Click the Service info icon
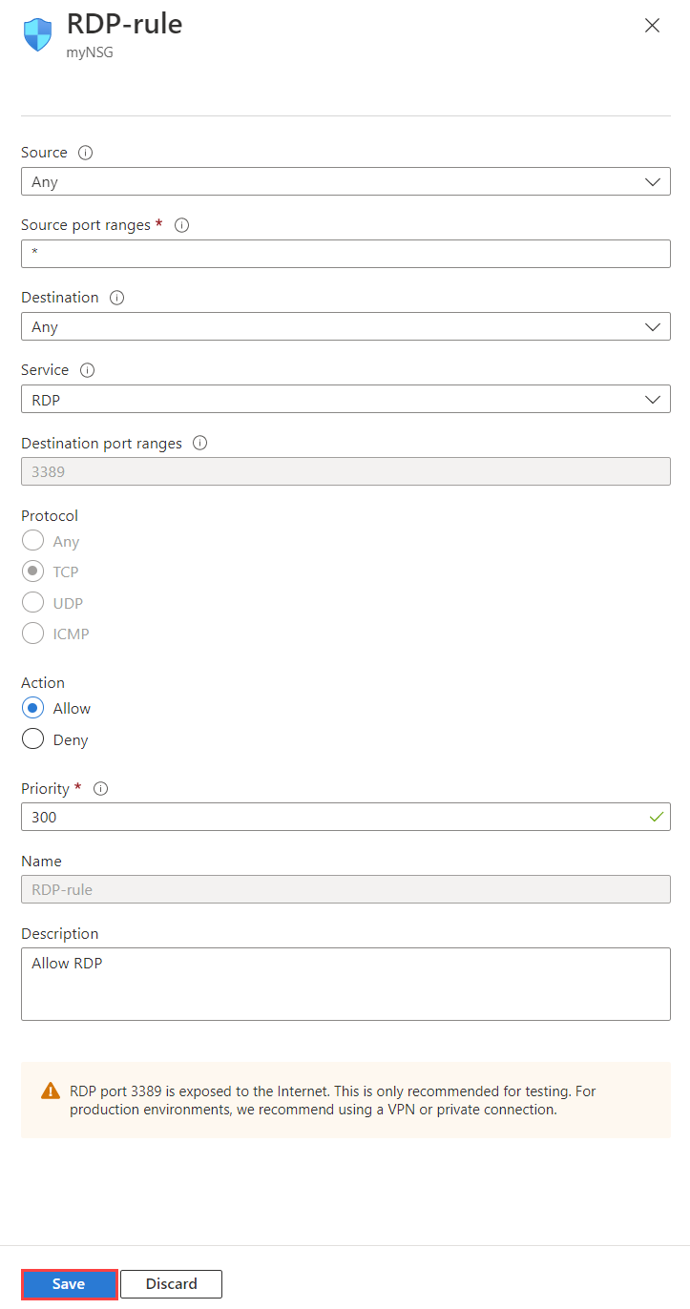 coord(86,369)
